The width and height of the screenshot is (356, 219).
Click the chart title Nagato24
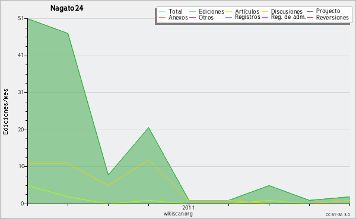[66, 8]
